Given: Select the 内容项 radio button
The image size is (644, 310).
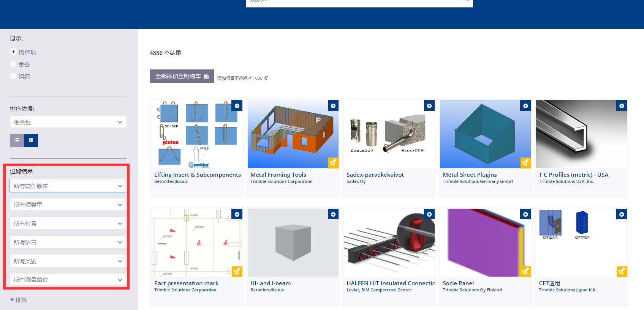Looking at the screenshot, I should [x=13, y=52].
